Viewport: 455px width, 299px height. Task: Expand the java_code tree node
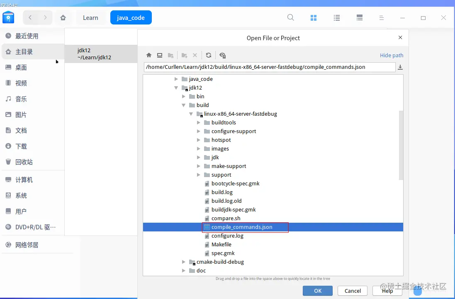pyautogui.click(x=176, y=79)
